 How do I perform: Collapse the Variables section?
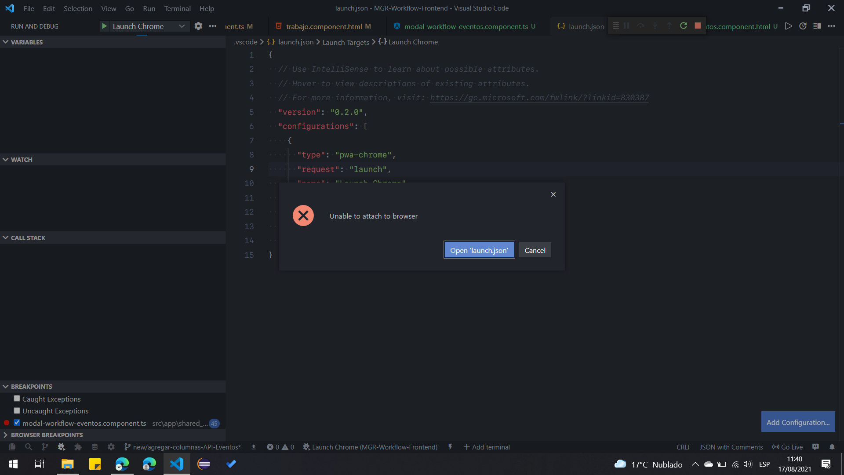(x=5, y=42)
